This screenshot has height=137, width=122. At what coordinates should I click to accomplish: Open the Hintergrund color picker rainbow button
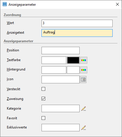click(x=84, y=70)
